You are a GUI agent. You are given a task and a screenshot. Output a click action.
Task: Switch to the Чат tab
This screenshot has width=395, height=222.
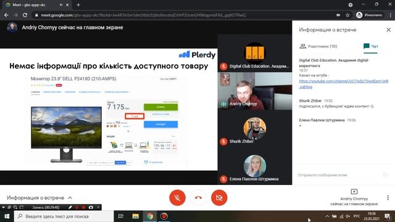click(370, 46)
